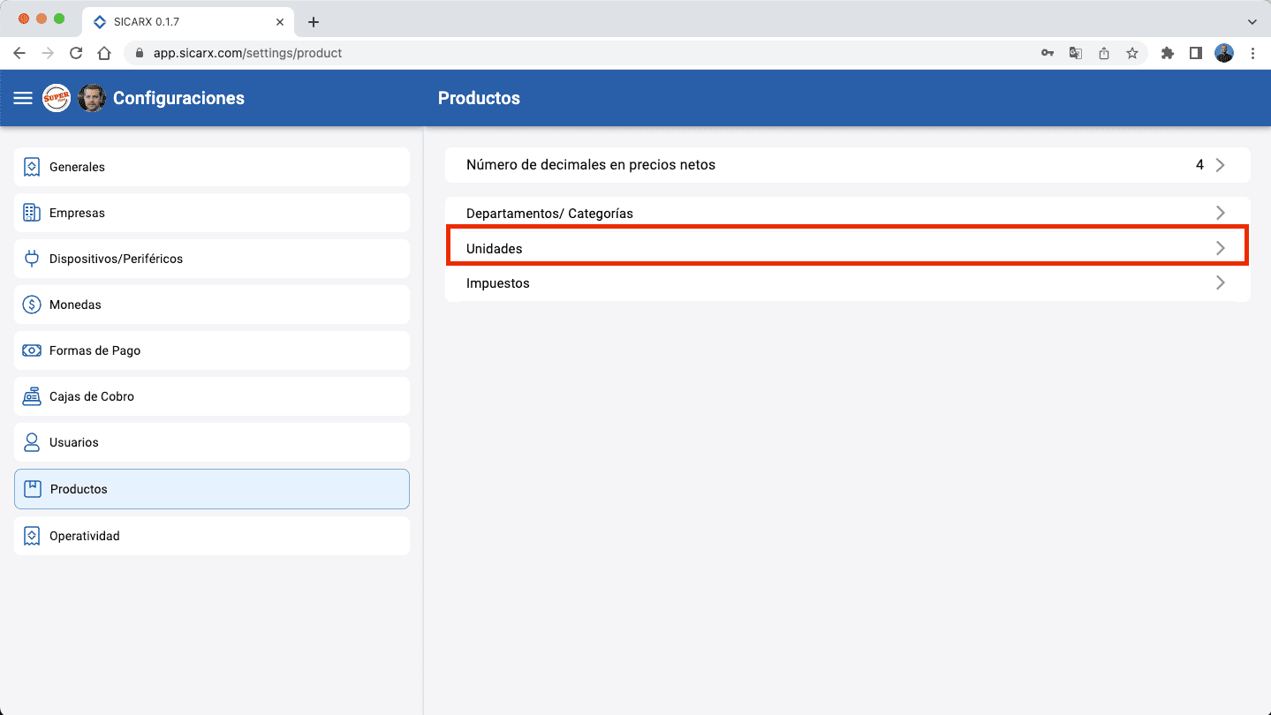Open the hamburger menu icon
This screenshot has height=715, width=1271.
pyautogui.click(x=22, y=98)
